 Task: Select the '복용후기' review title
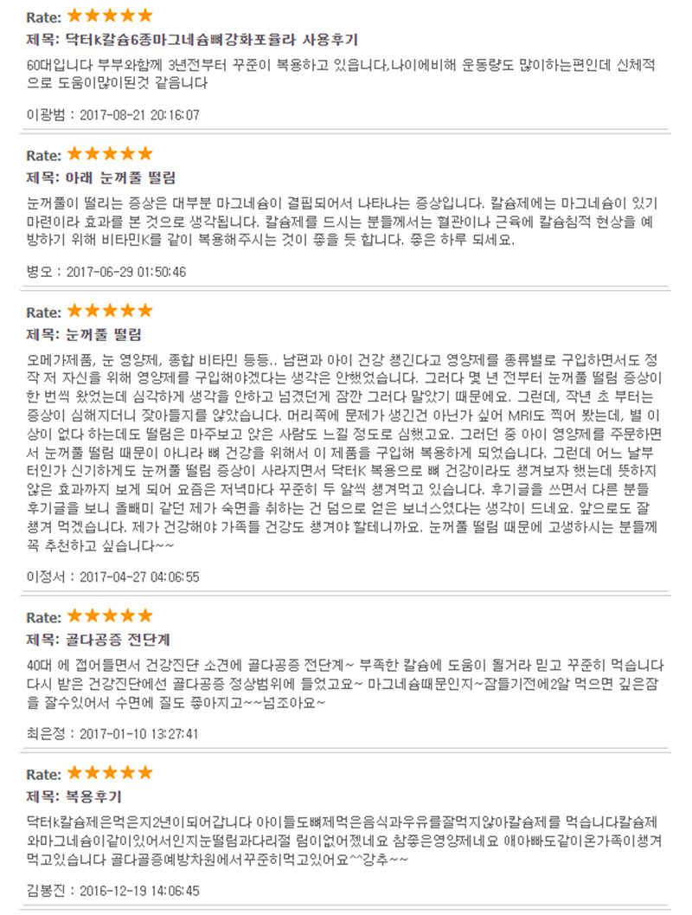pyautogui.click(x=93, y=797)
